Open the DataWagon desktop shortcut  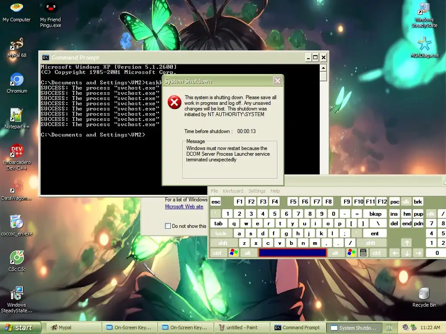point(17,190)
